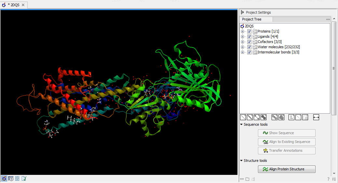Image resolution: width=338 pixels, height=183 pixels.
Task: Select the ball-and-stick visualization icon
Action: (257, 117)
